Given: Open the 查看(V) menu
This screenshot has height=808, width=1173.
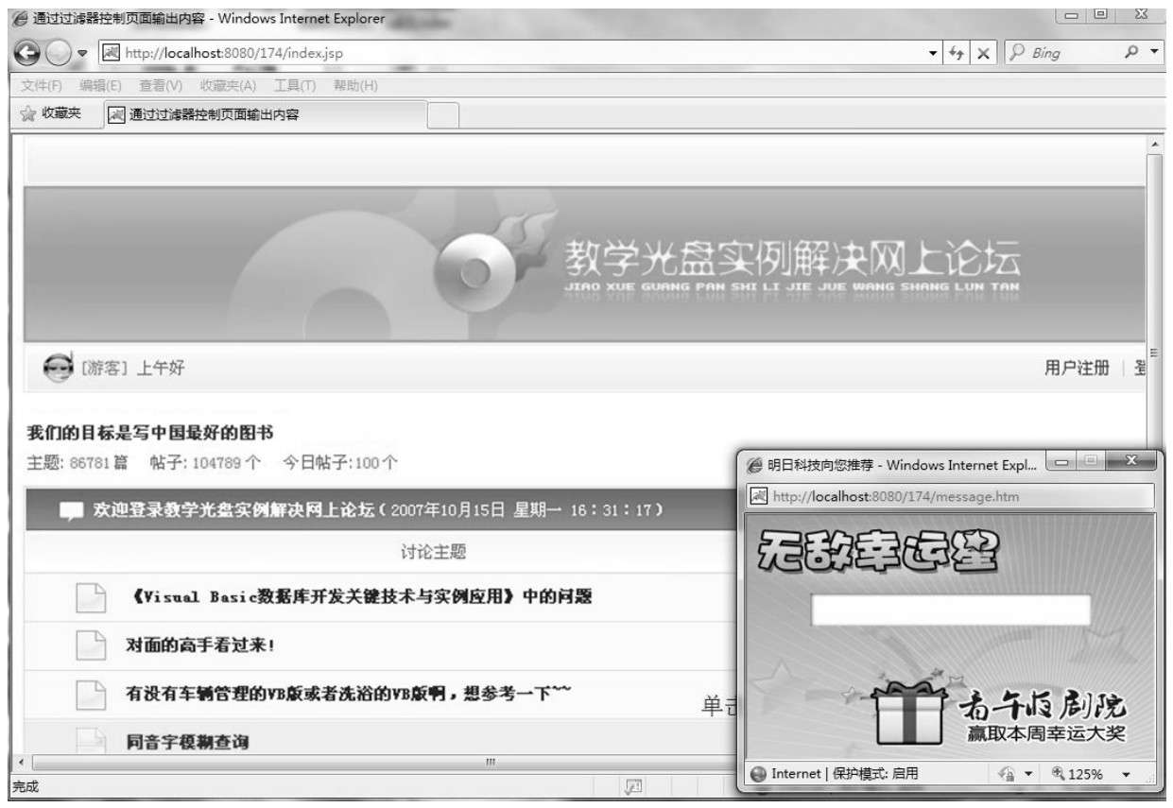Looking at the screenshot, I should coord(161,86).
